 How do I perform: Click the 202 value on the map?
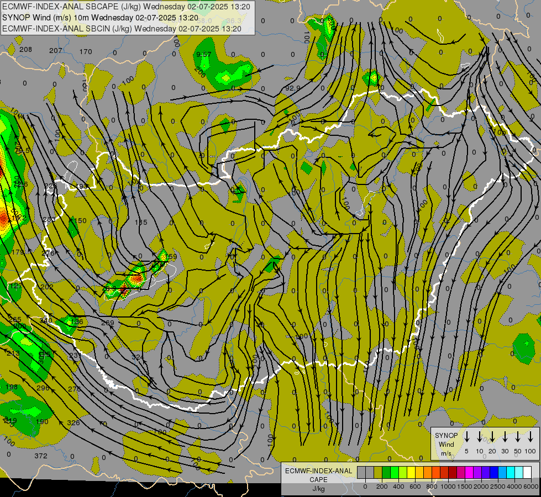click(x=47, y=287)
